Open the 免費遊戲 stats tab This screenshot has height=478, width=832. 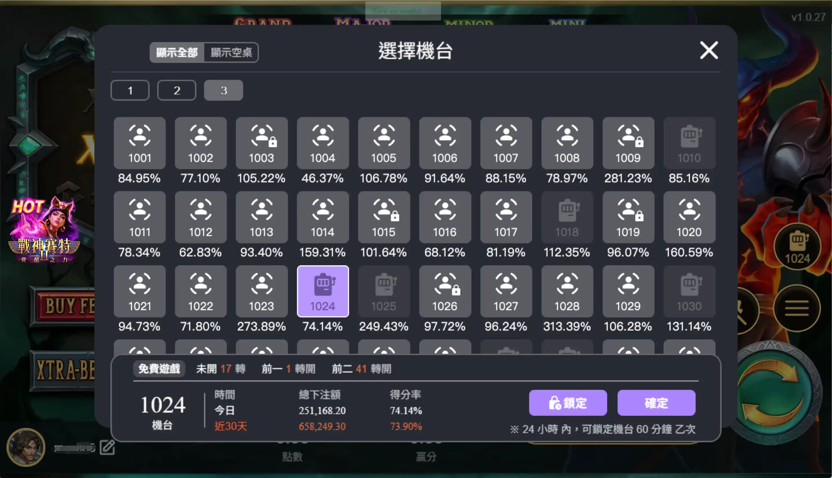tap(159, 369)
